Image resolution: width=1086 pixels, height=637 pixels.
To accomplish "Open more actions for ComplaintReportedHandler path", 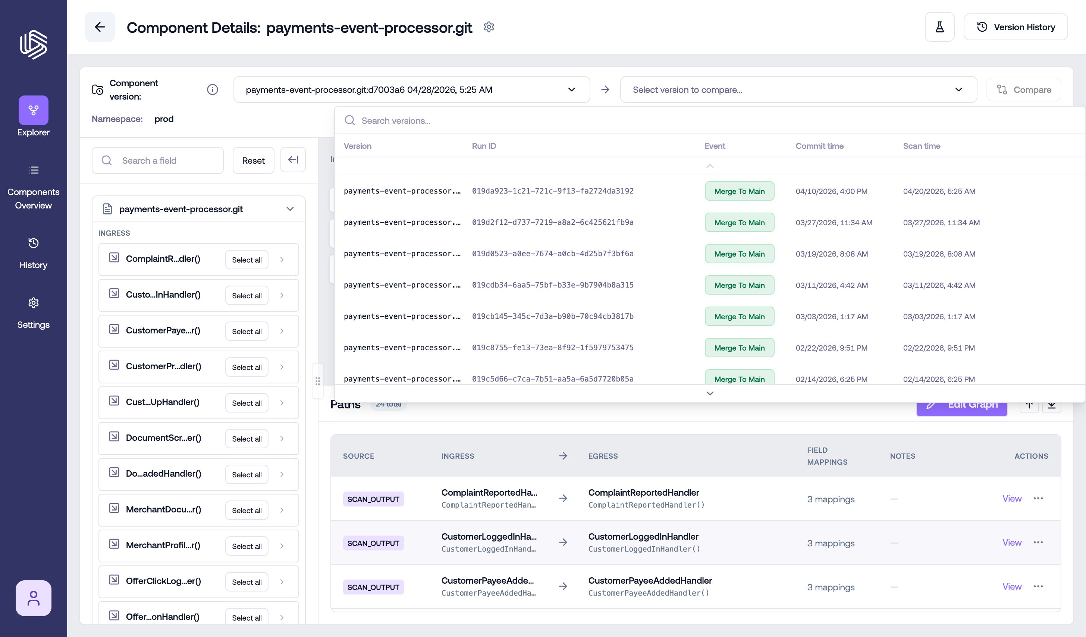I will [1038, 498].
